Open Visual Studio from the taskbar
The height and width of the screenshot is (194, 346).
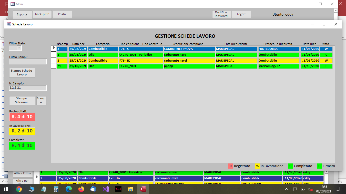[106, 189]
